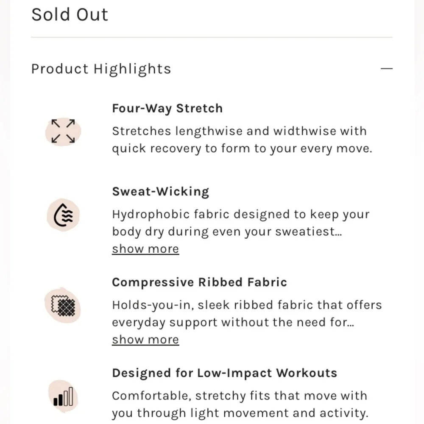Screen dimensions: 424x424
Task: Expand Sweat-Wicking description with show more
Action: pos(145,249)
